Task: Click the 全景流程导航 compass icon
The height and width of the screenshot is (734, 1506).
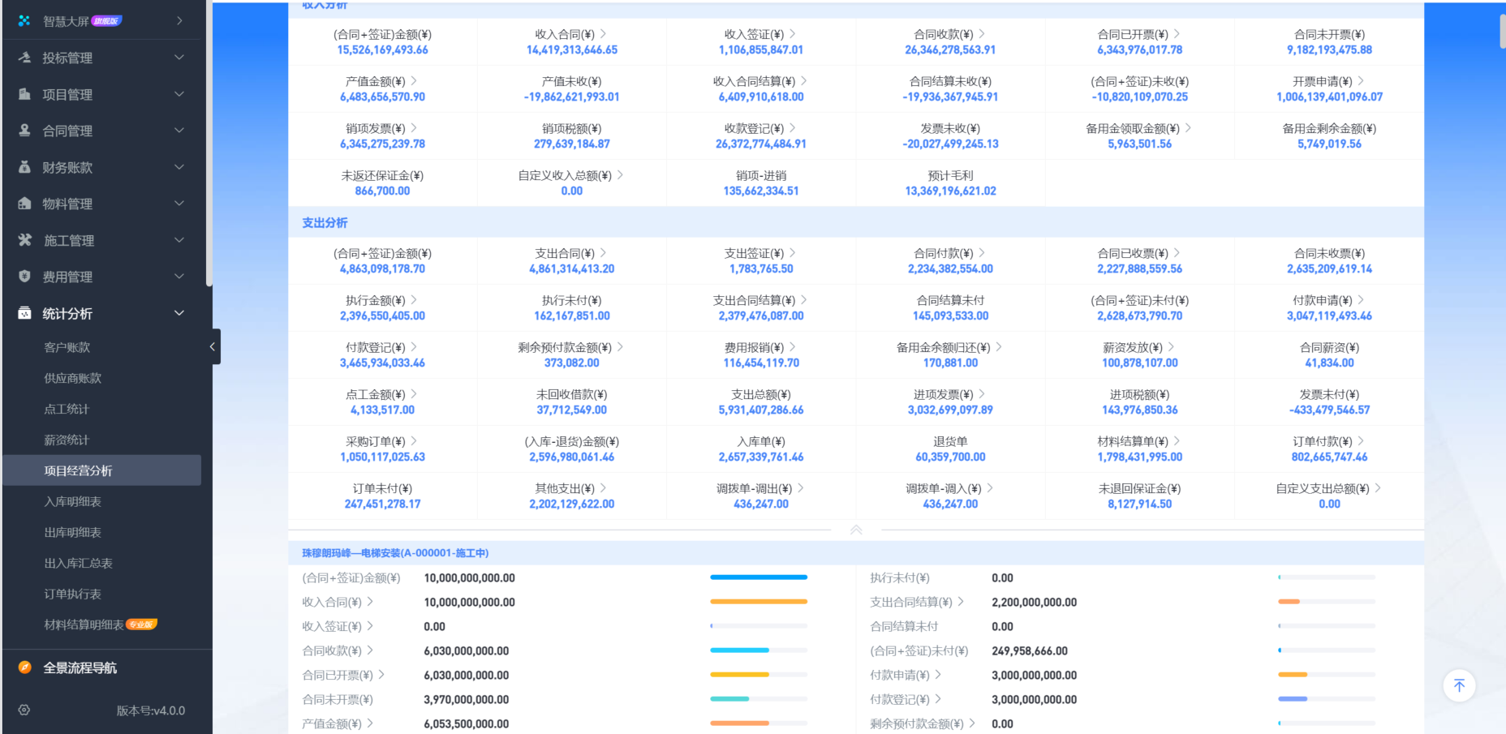Action: 24,667
